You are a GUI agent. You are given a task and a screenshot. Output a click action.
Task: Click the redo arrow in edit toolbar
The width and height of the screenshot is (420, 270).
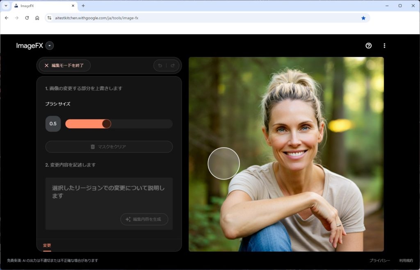[x=173, y=65]
